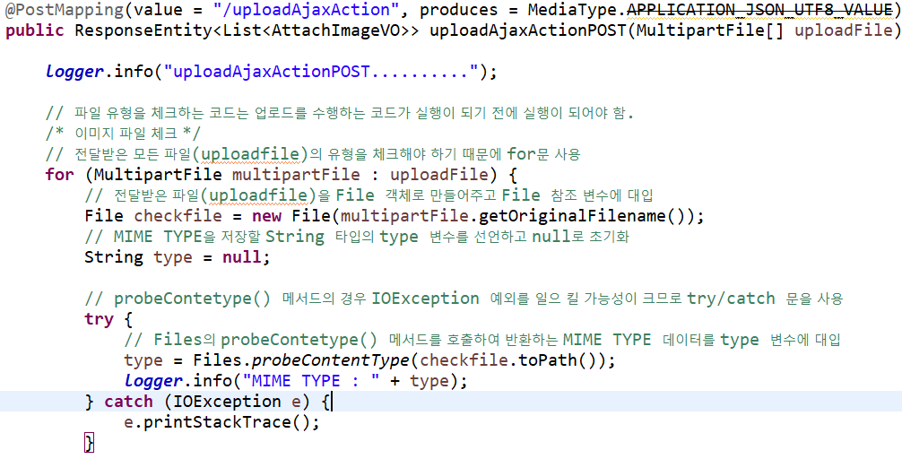This screenshot has height=459, width=902.
Task: Click the comment starting with '// 파일 유형을 체크하는'
Action: pos(340,113)
